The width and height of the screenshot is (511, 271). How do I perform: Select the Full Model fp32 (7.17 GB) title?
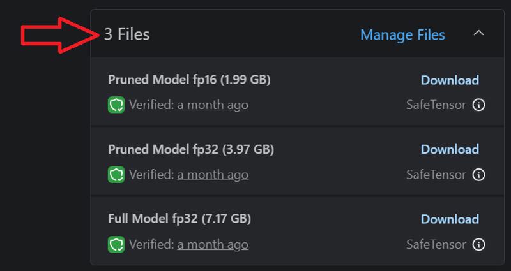pyautogui.click(x=179, y=219)
